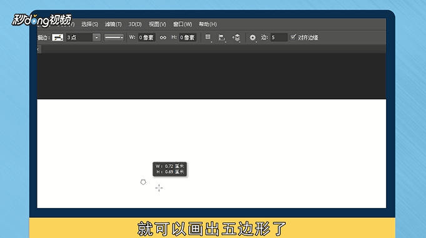The width and height of the screenshot is (426, 238).
Task: Toggle the 对齐边缘 checkbox
Action: coord(293,37)
